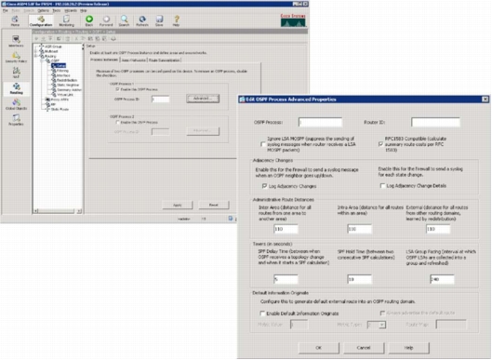The image size is (492, 360).
Task: Switch to the Route Summarization tab
Action: pyautogui.click(x=165, y=60)
